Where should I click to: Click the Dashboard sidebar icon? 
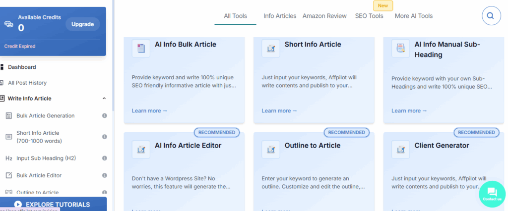pos(2,67)
